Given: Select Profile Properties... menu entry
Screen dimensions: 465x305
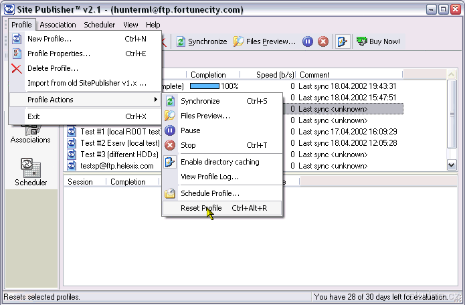Looking at the screenshot, I should (86, 54).
